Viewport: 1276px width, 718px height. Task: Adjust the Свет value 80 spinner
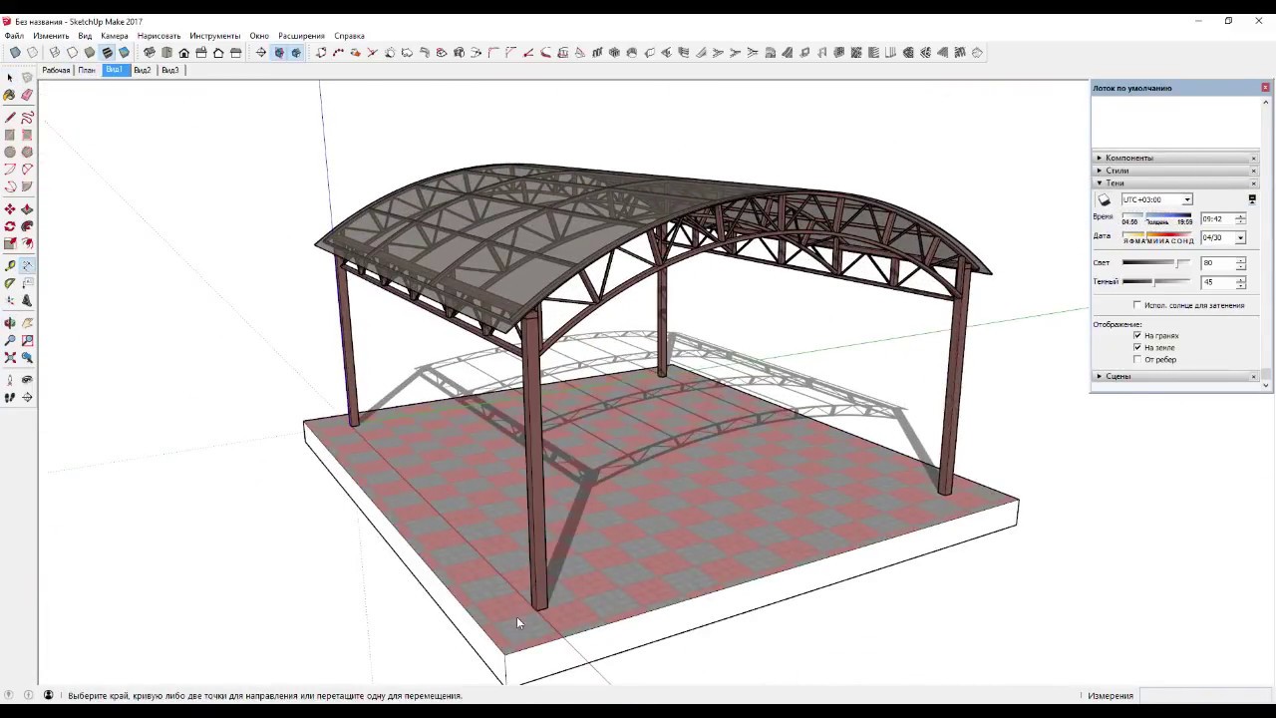[1240, 263]
